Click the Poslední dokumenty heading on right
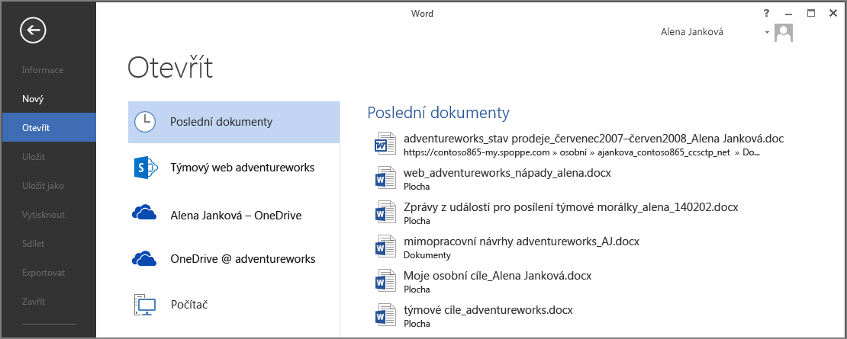This screenshot has width=847, height=339. 438,113
